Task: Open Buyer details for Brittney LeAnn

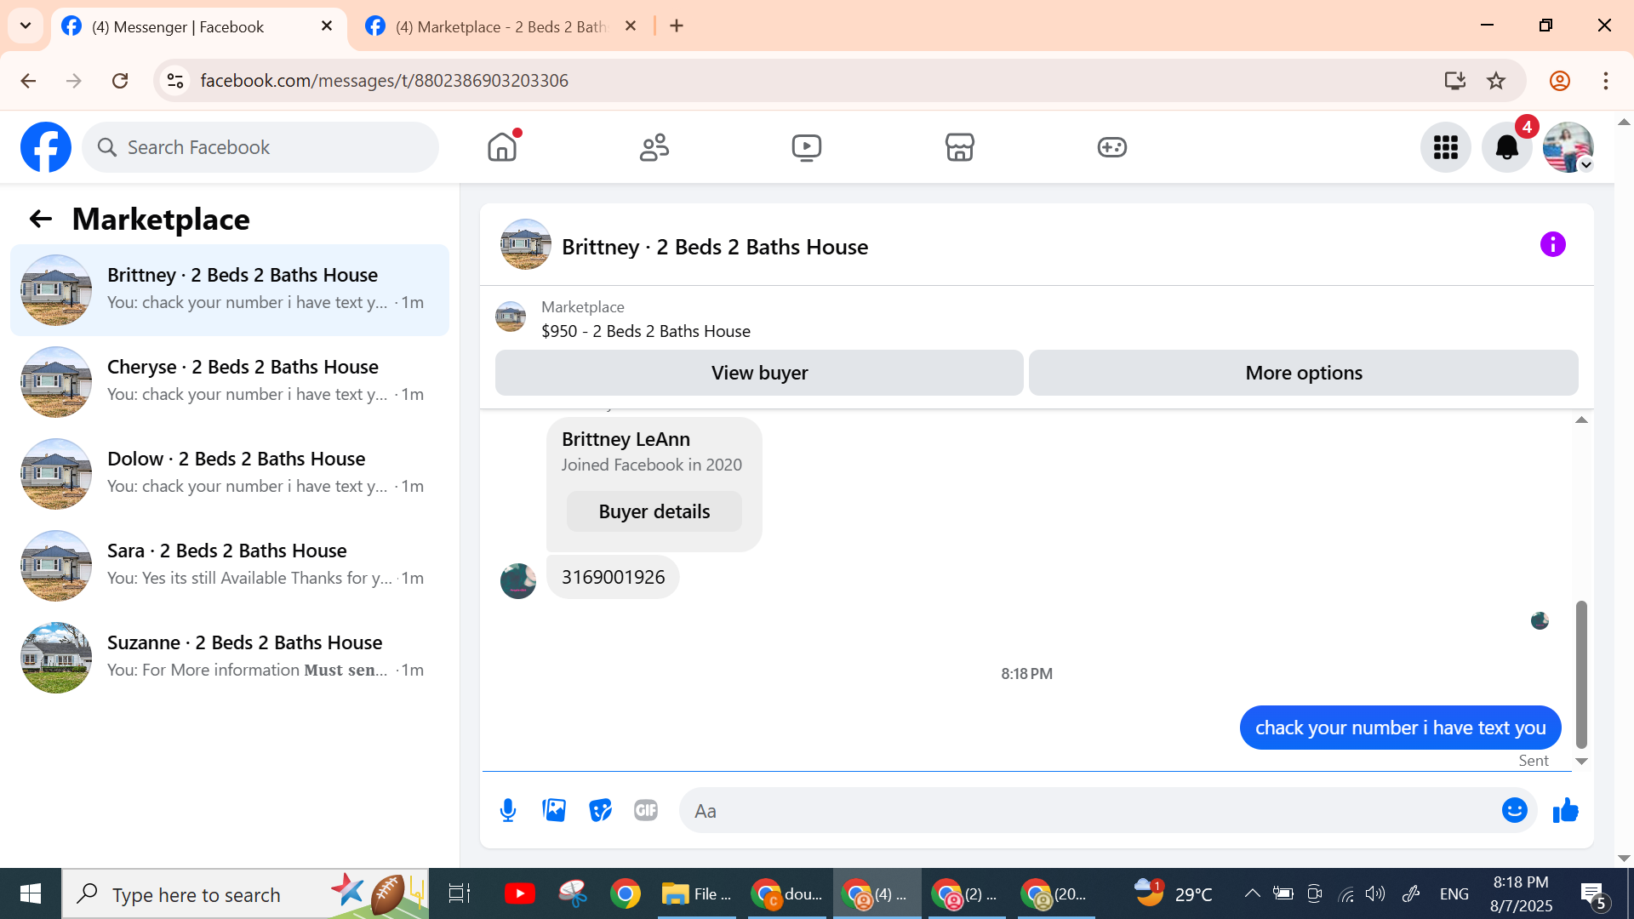Action: pyautogui.click(x=654, y=511)
